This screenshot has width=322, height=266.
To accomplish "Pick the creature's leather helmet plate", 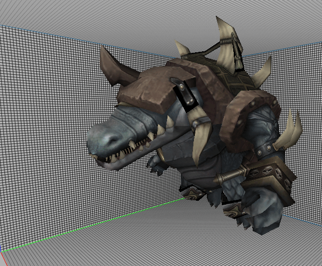I will pyautogui.click(x=156, y=89).
